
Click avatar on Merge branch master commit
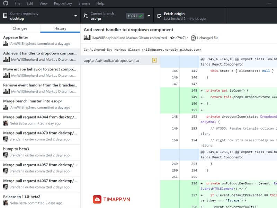click(x=6, y=107)
